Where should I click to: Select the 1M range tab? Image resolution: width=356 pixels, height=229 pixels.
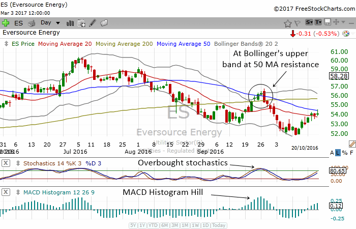point(185,225)
